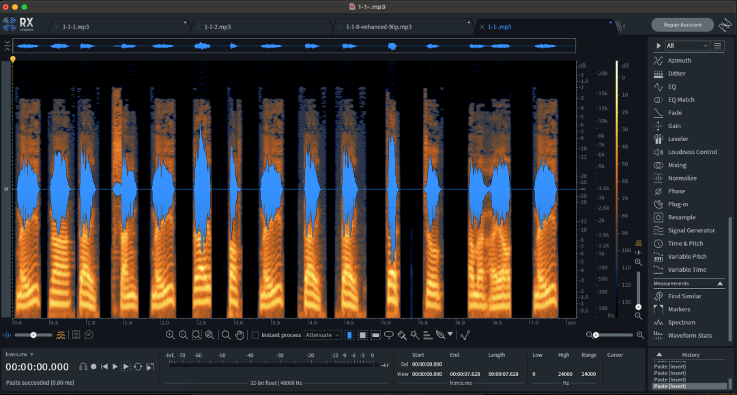This screenshot has width=737, height=395.
Task: Switch to the 1-1-2.mp3 tab
Action: coord(217,27)
